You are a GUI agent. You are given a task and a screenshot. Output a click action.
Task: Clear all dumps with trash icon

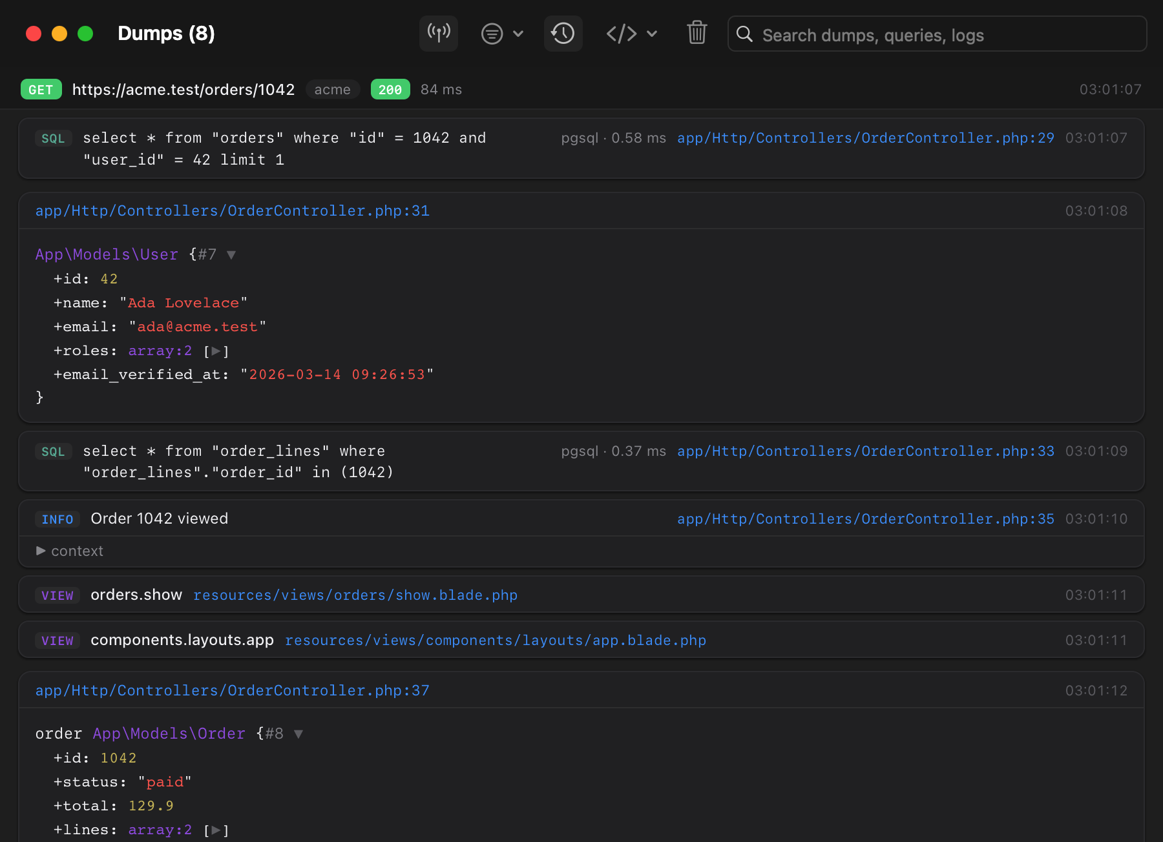click(x=697, y=33)
